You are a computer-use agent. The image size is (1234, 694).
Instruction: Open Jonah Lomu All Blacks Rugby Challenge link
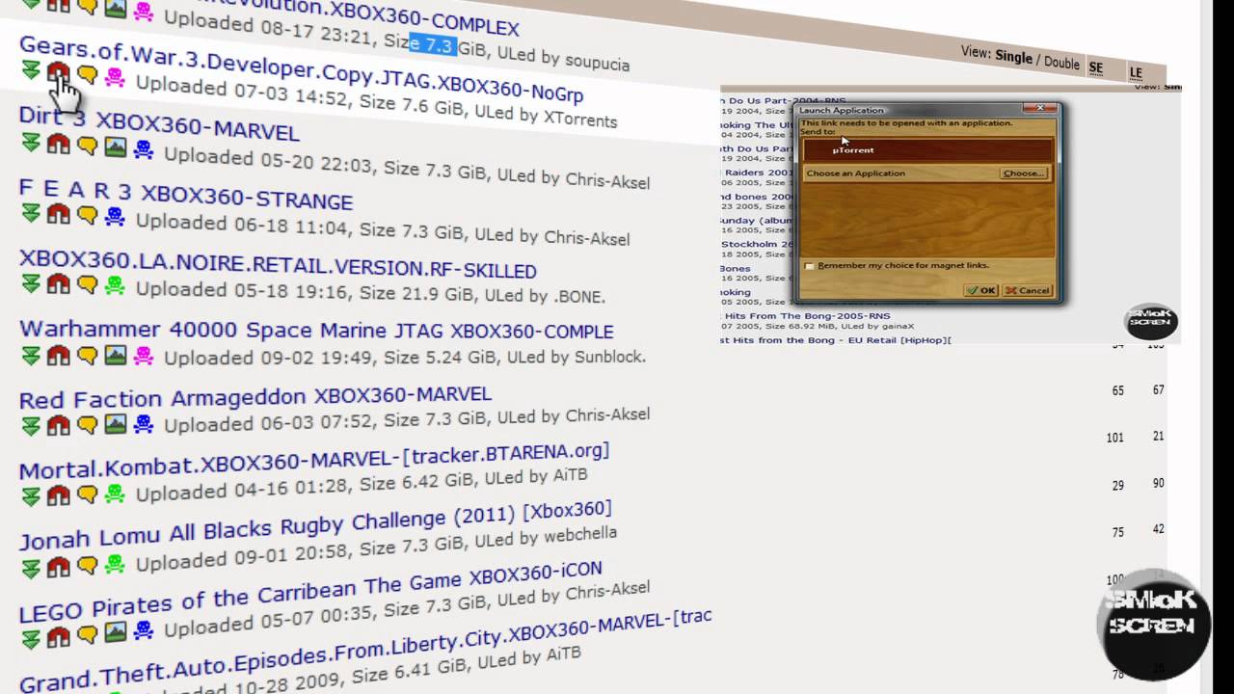coord(315,526)
